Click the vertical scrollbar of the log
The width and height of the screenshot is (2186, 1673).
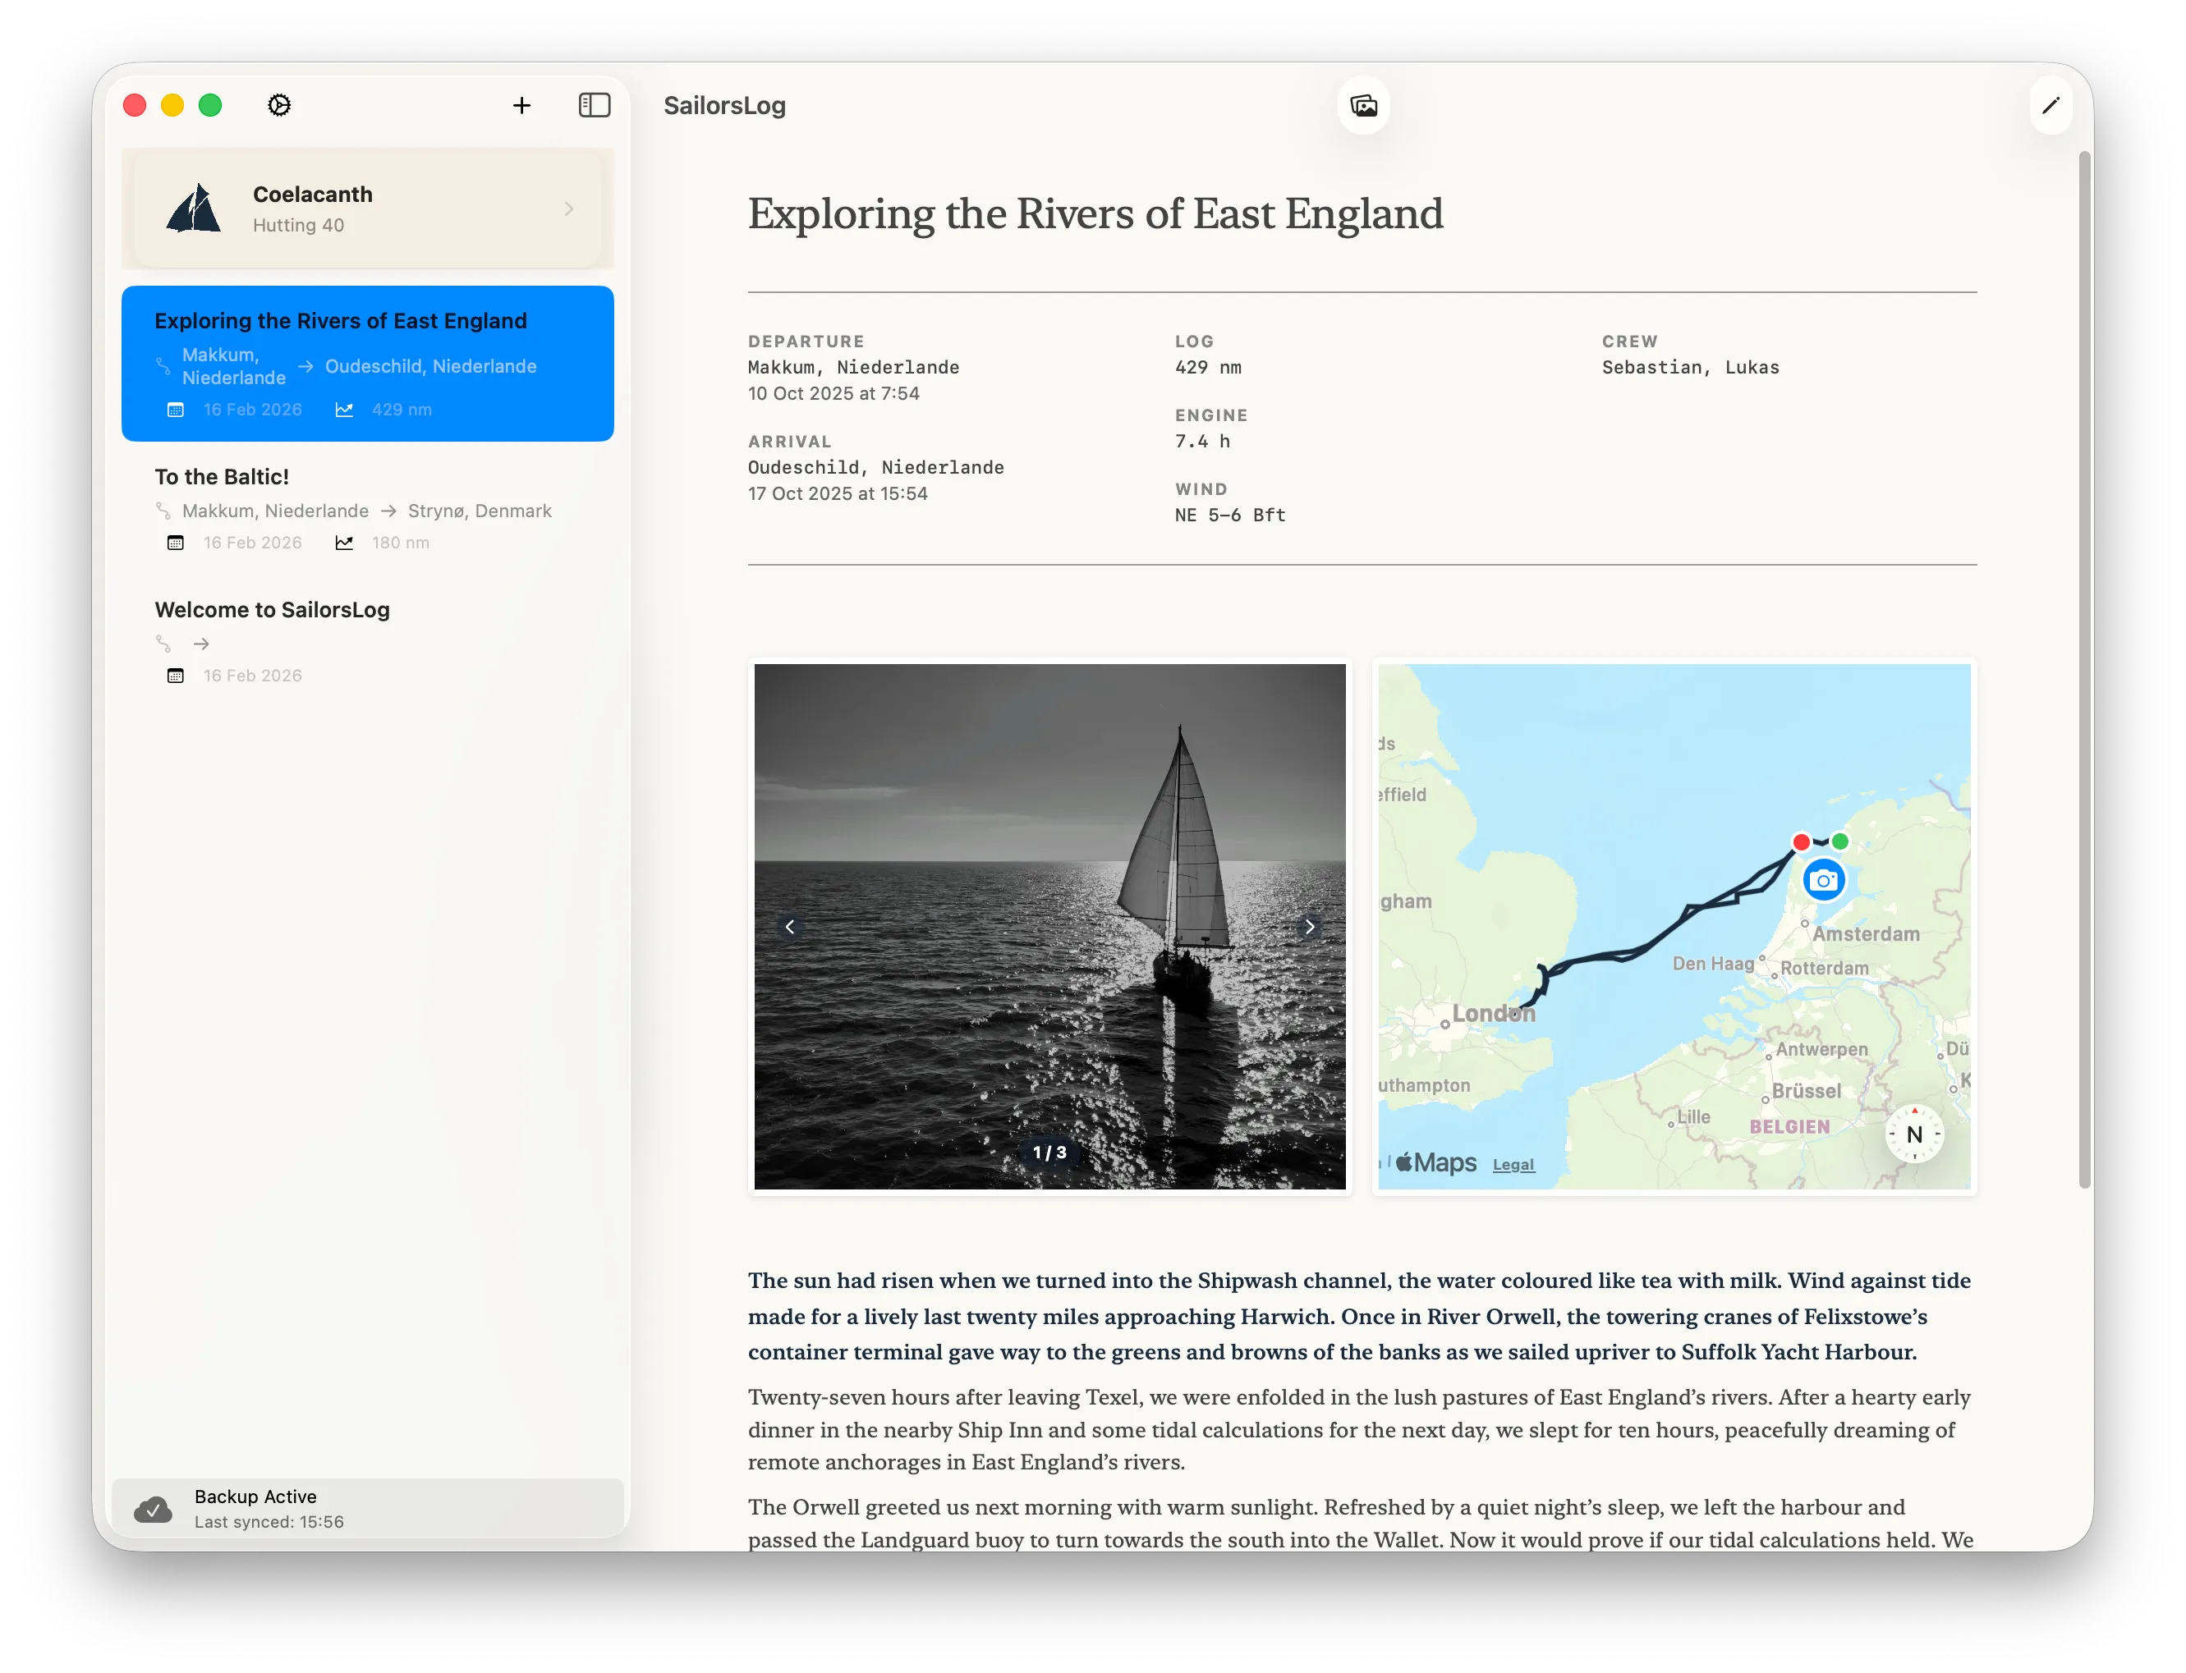[x=2083, y=669]
